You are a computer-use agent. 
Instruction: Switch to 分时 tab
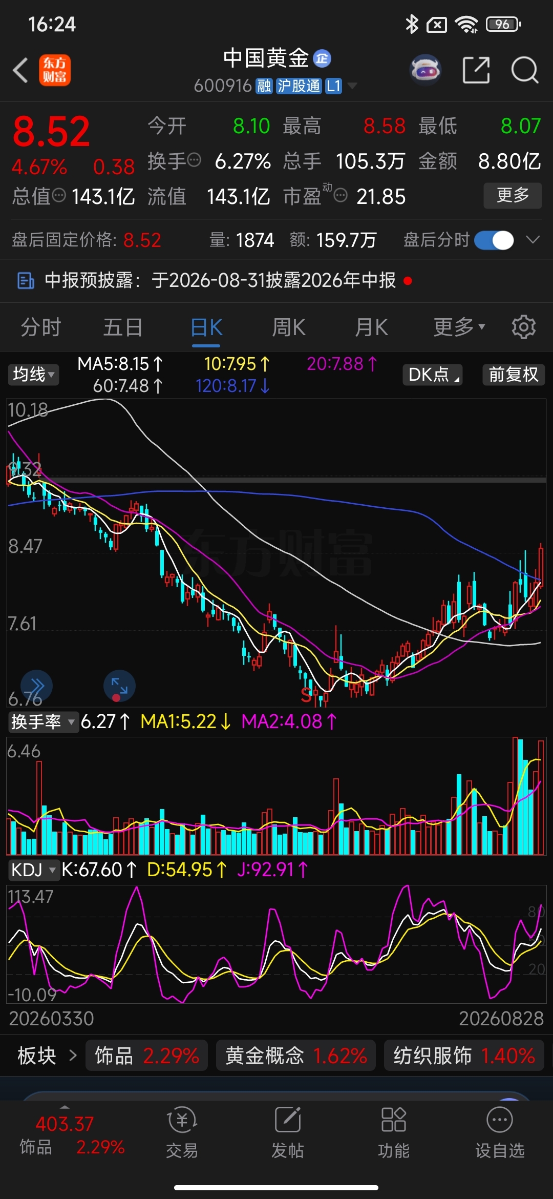pos(41,327)
